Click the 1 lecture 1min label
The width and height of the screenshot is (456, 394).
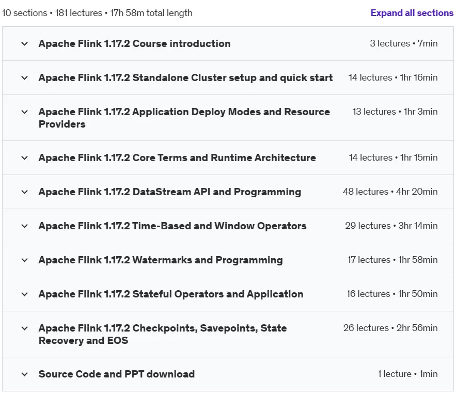pos(407,374)
